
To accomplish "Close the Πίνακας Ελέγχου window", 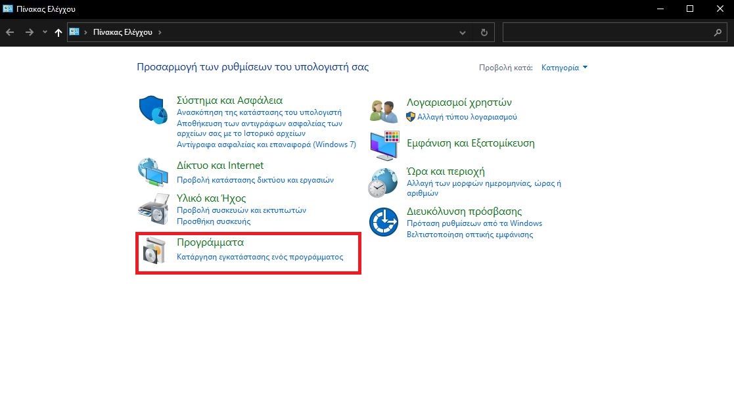I will [720, 9].
